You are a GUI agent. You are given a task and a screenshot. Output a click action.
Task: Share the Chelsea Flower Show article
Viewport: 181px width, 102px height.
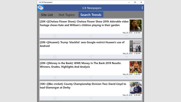(91, 36)
